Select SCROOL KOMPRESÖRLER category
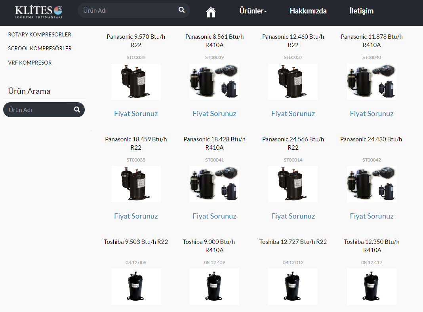This screenshot has height=312, width=423. tap(40, 48)
